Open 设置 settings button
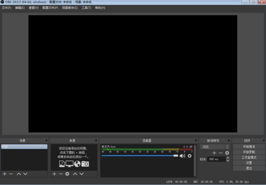The height and width of the screenshot is (185, 266). click(249, 163)
